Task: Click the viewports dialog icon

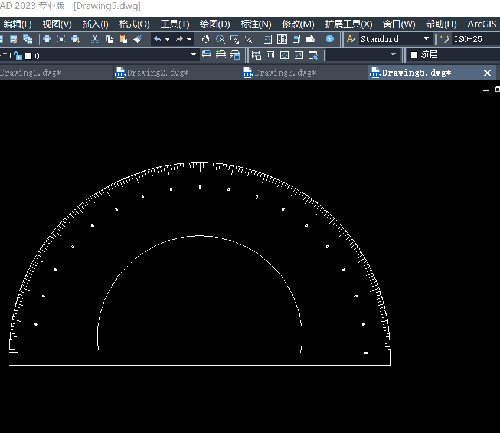Action: 256,55
